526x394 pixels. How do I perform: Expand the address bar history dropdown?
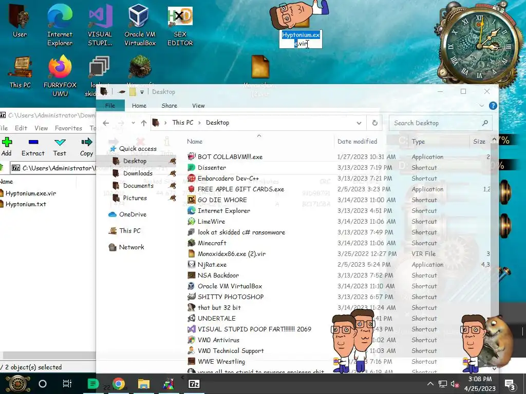click(359, 123)
